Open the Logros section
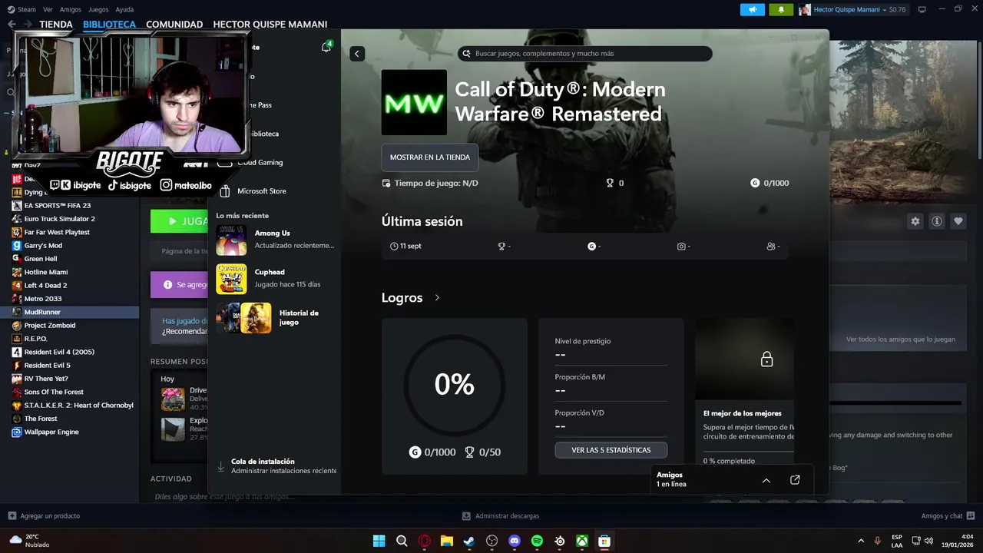This screenshot has height=553, width=983. point(411,298)
